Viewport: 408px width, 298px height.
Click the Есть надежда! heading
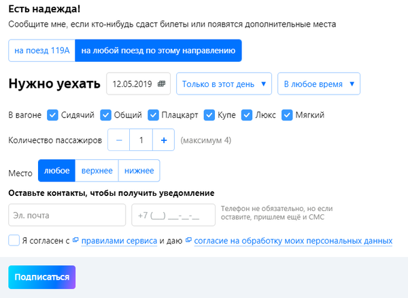point(44,9)
